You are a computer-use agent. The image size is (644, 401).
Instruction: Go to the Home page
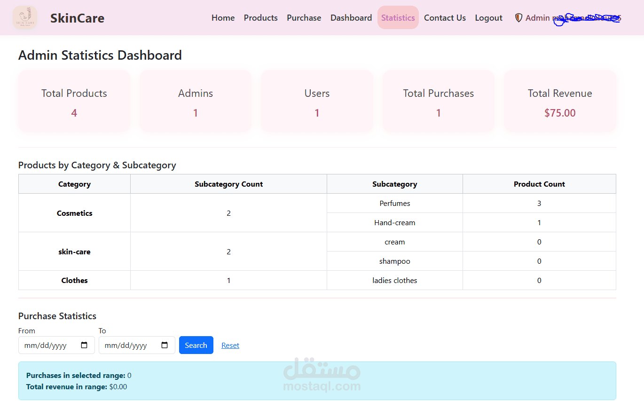pyautogui.click(x=223, y=18)
